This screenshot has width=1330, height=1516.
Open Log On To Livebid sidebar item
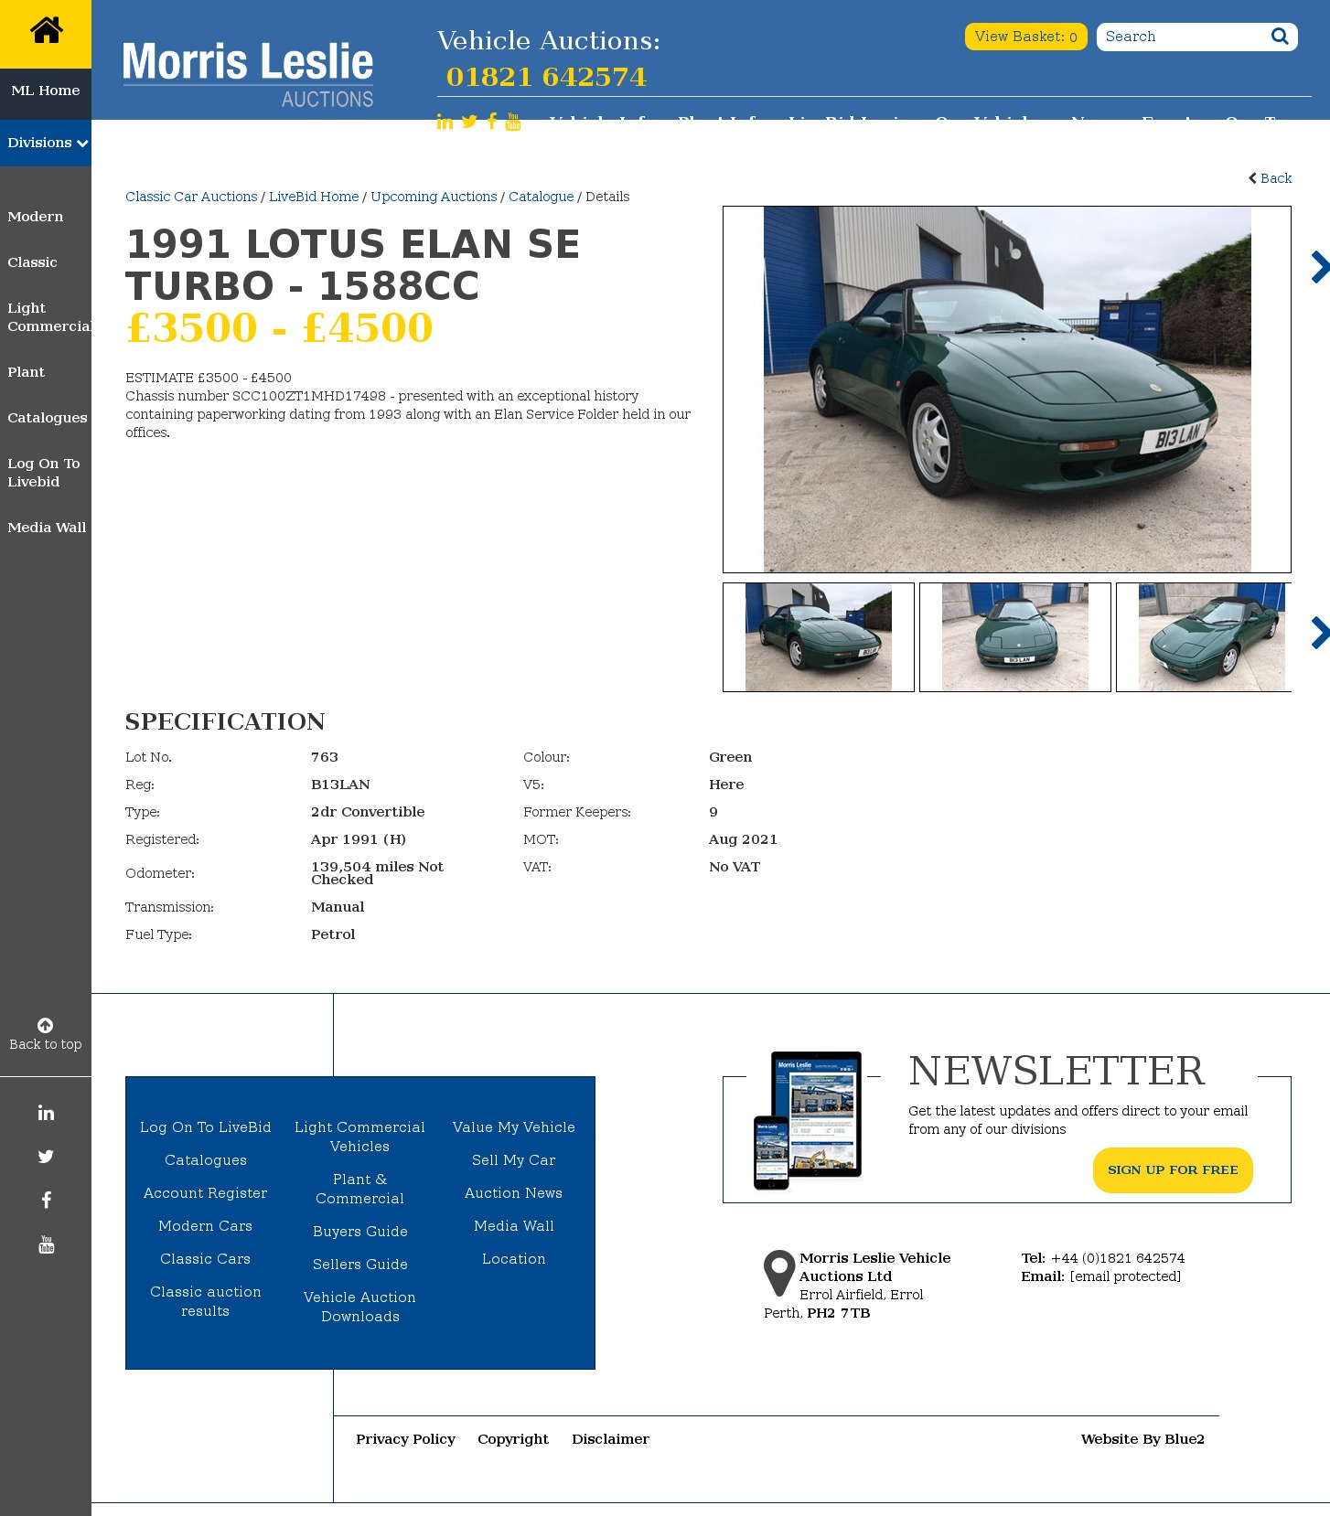(x=44, y=473)
